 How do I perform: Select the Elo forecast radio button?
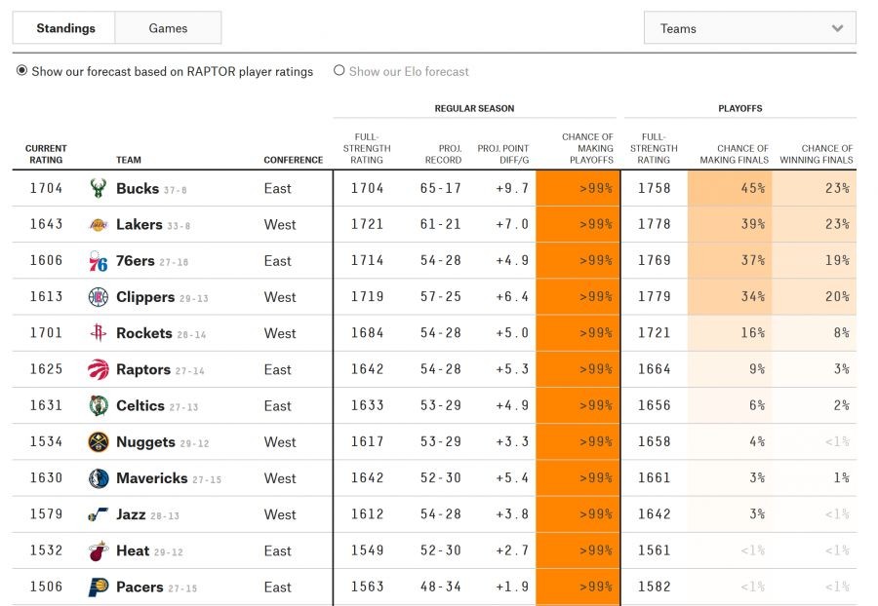point(339,71)
